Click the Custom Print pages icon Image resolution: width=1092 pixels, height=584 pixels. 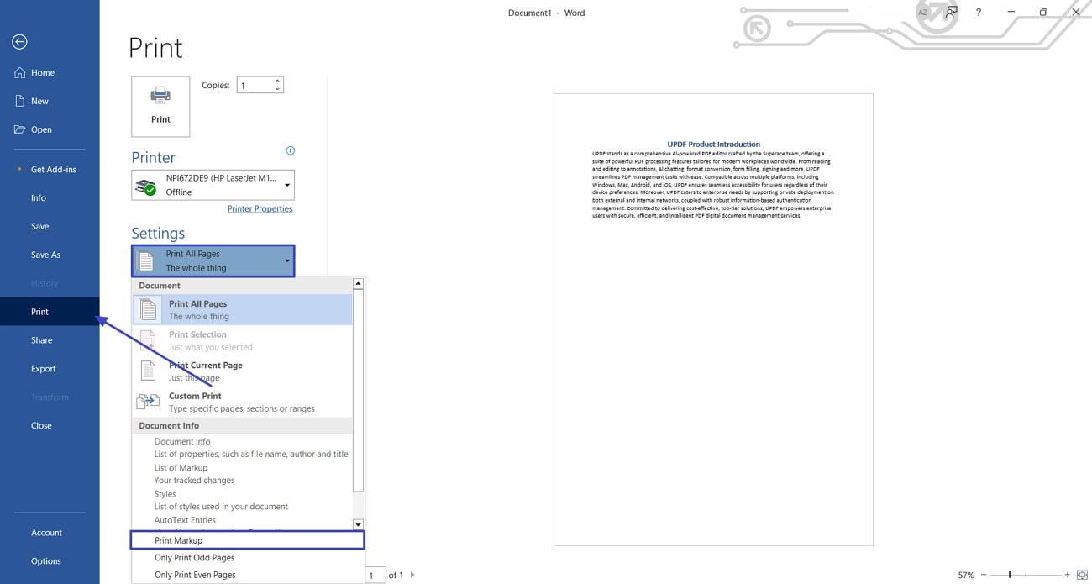[x=148, y=402]
